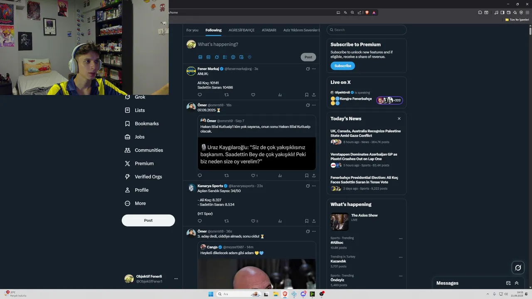Open the emoji picker in the composer
This screenshot has width=532, height=299.
233,57
